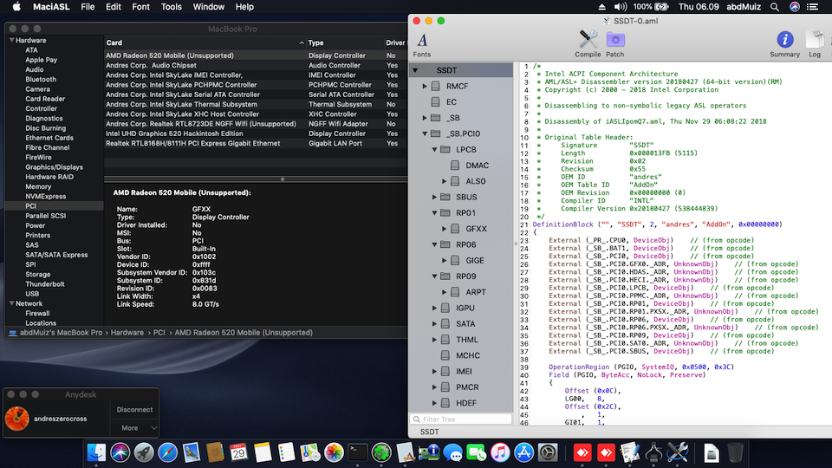Image resolution: width=832 pixels, height=468 pixels.
Task: Select Graphics/Displays in the hardware list
Action: (54, 167)
